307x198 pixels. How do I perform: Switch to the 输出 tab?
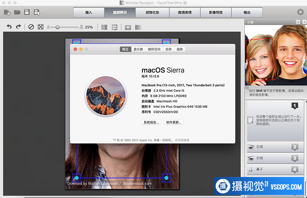(247, 13)
